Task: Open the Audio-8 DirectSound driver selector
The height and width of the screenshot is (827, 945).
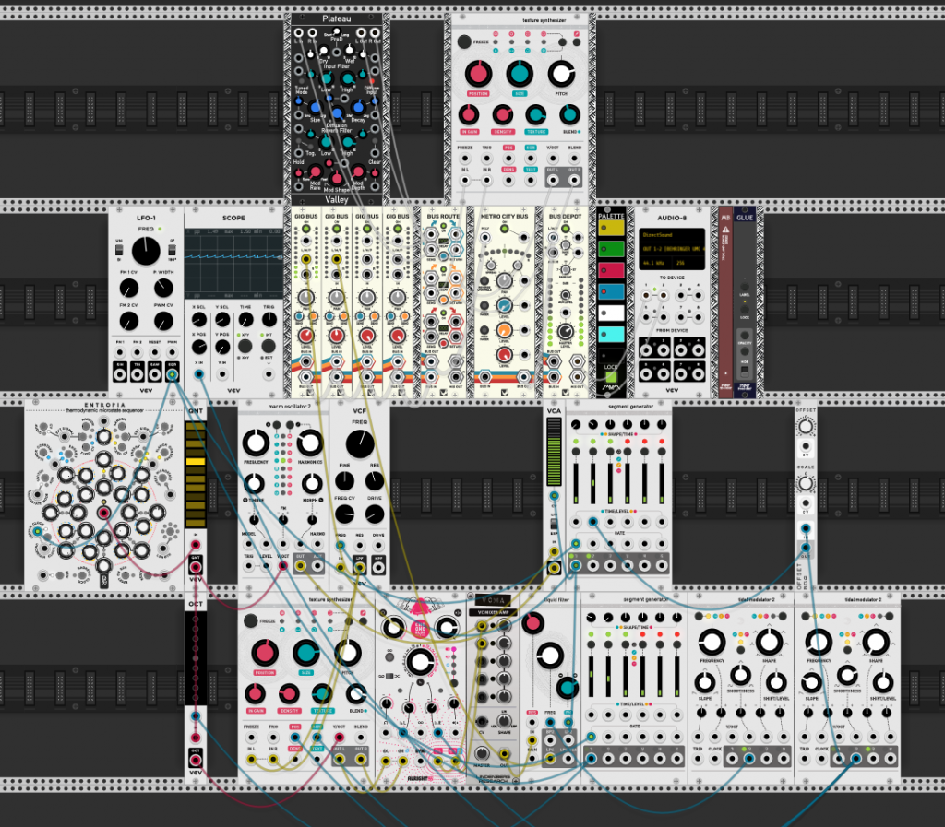Action: tap(672, 235)
